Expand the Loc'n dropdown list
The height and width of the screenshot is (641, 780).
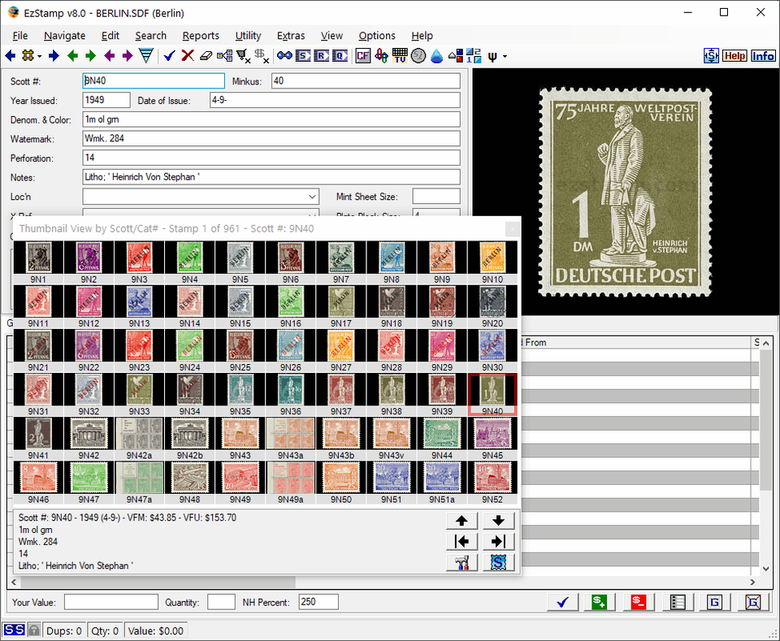pos(313,196)
